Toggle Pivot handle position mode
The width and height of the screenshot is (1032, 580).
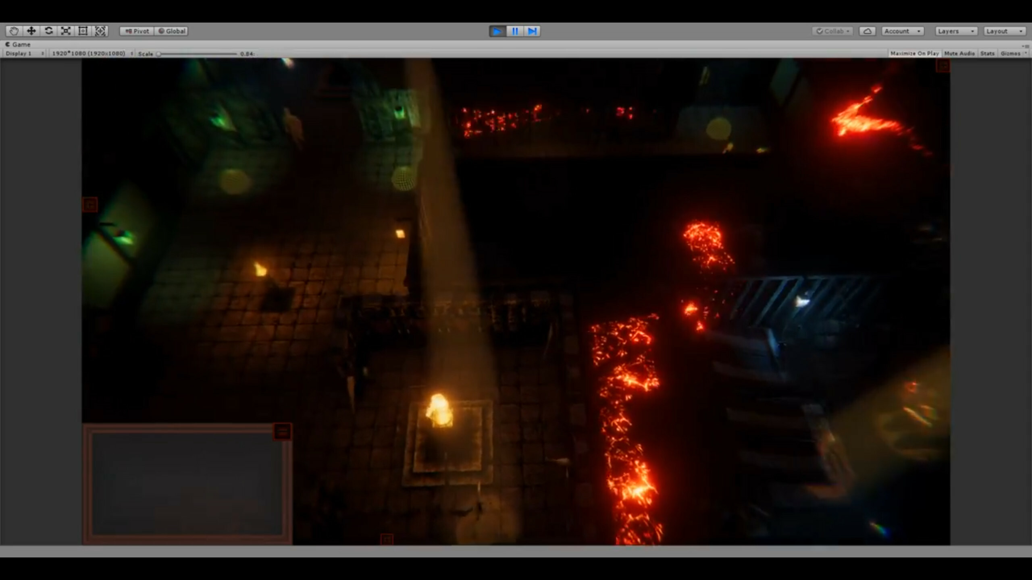[137, 31]
